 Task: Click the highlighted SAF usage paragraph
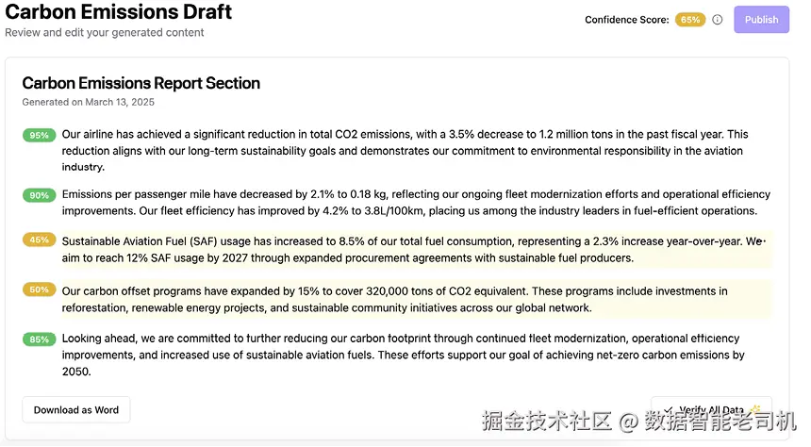(x=416, y=249)
